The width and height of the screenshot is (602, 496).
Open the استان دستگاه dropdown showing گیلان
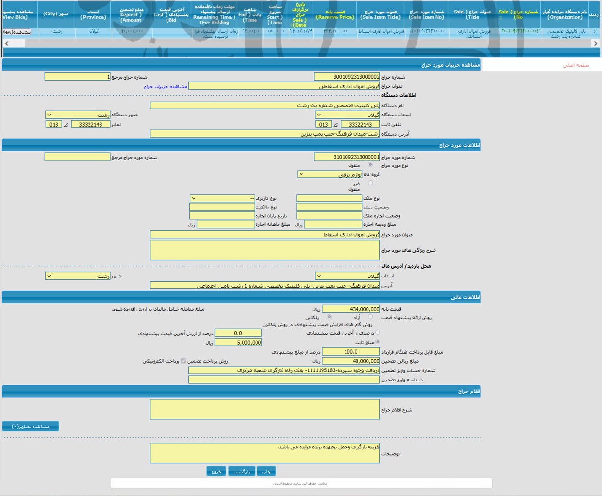coord(347,115)
